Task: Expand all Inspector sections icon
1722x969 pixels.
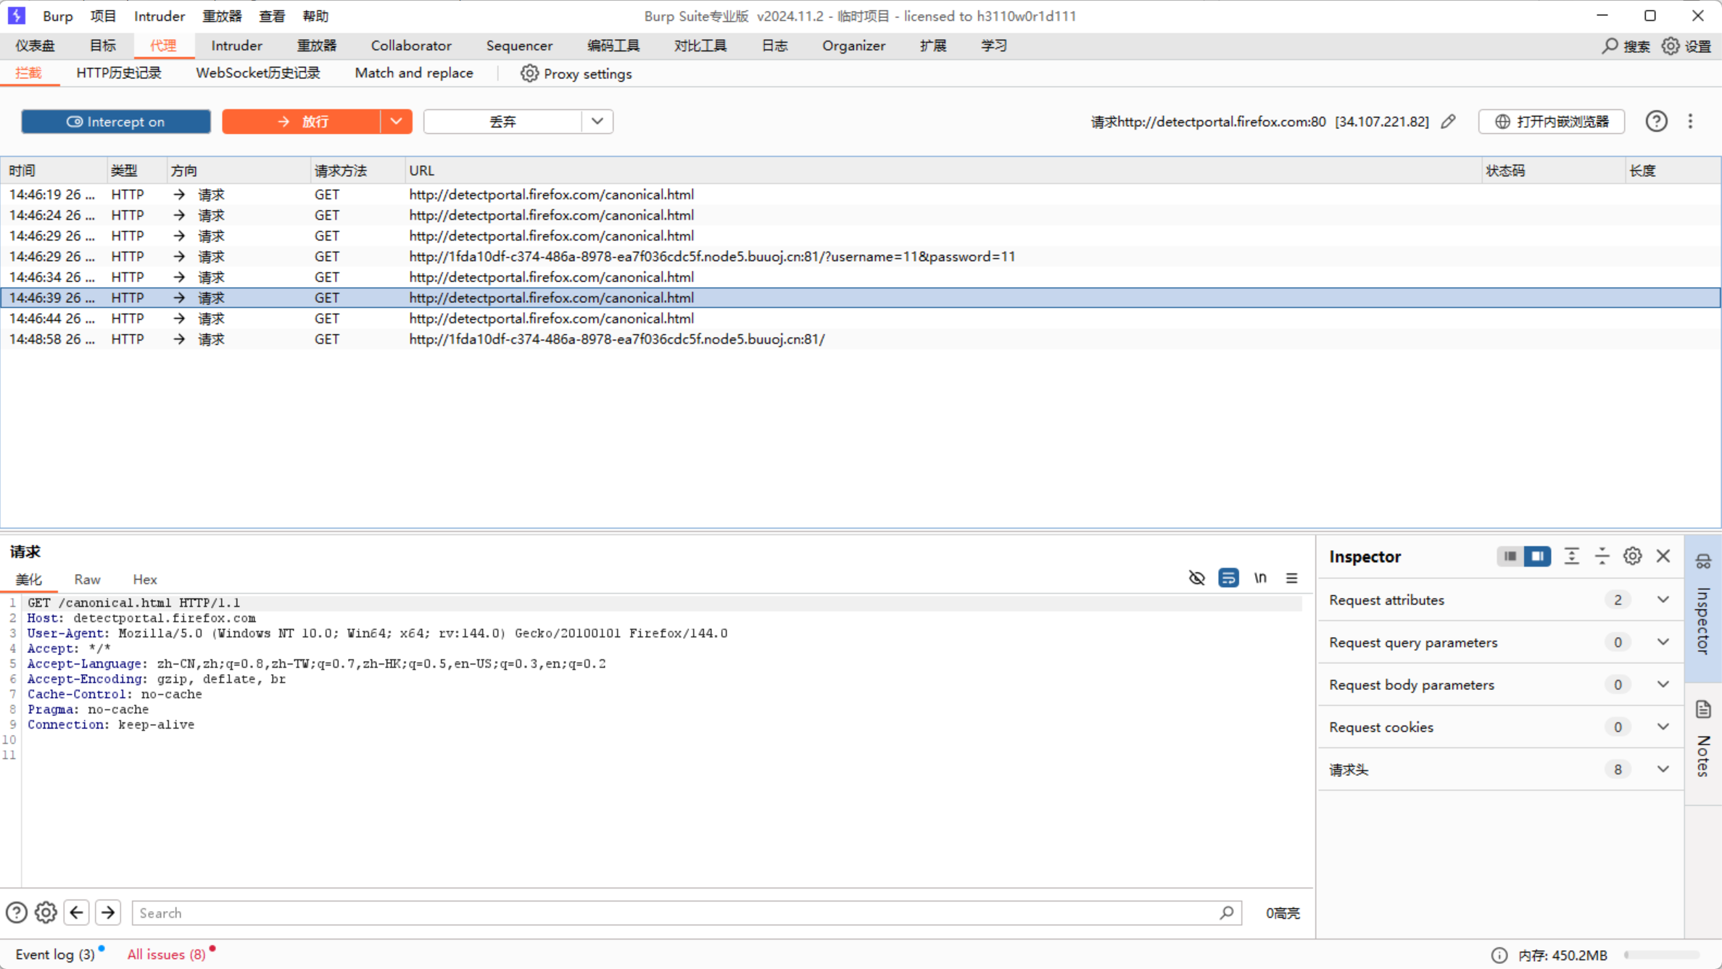Action: (1571, 556)
